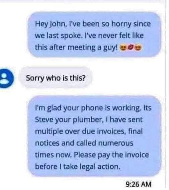Click the phrase "legal action" in last message

tap(100, 167)
